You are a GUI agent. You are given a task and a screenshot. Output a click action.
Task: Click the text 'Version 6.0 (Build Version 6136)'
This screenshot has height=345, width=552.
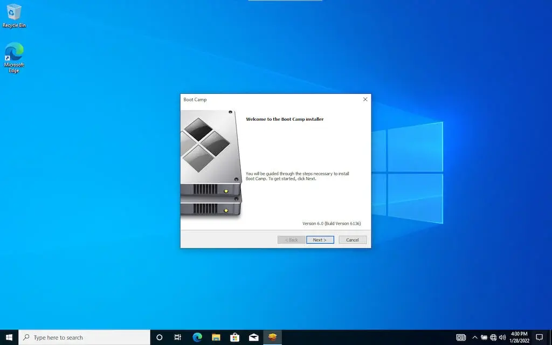[332, 224]
